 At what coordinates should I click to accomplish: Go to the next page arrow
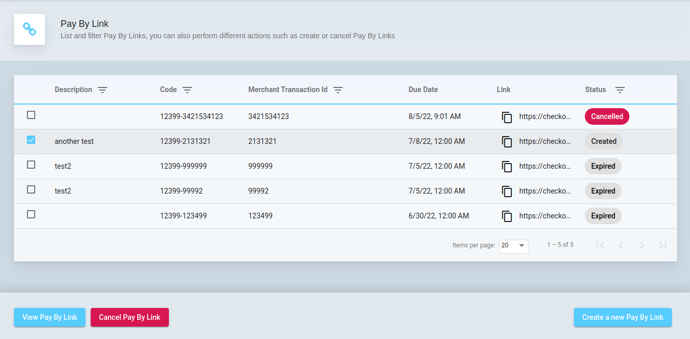641,245
